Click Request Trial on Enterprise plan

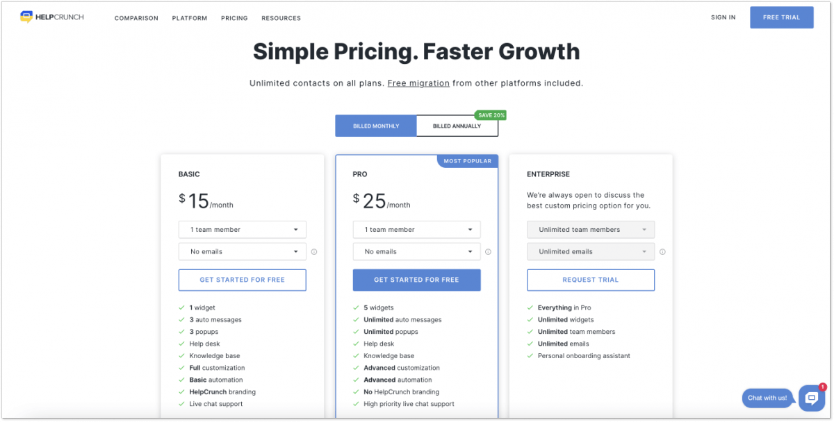click(590, 280)
